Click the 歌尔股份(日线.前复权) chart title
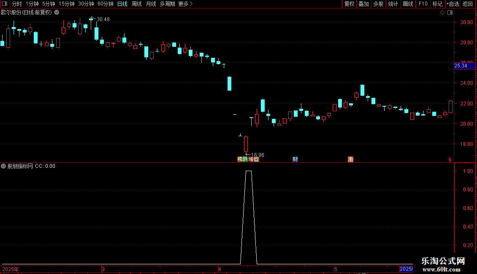Screen dimensions: 477x274 click(27, 13)
